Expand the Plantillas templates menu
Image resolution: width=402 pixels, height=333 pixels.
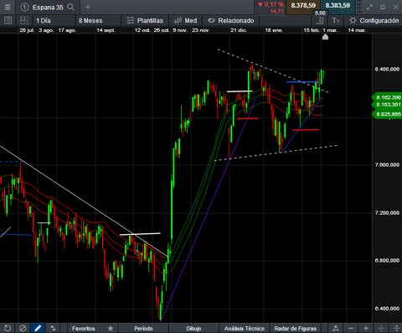click(145, 20)
